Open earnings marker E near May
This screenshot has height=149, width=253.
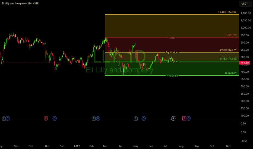tap(136, 119)
